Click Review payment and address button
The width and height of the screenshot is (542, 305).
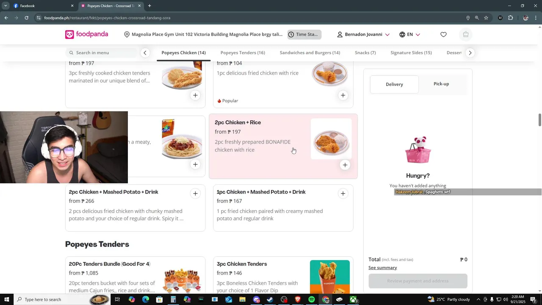[418, 281]
